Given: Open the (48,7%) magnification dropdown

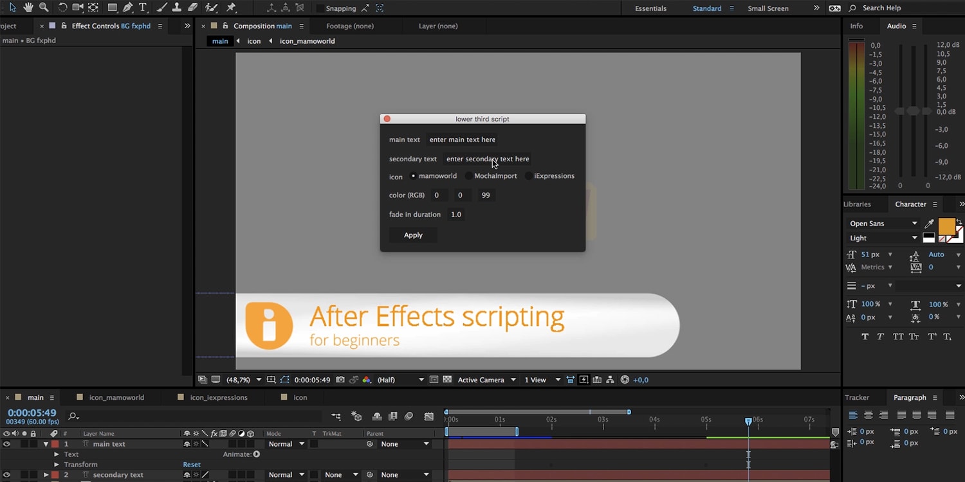Looking at the screenshot, I should [x=244, y=380].
